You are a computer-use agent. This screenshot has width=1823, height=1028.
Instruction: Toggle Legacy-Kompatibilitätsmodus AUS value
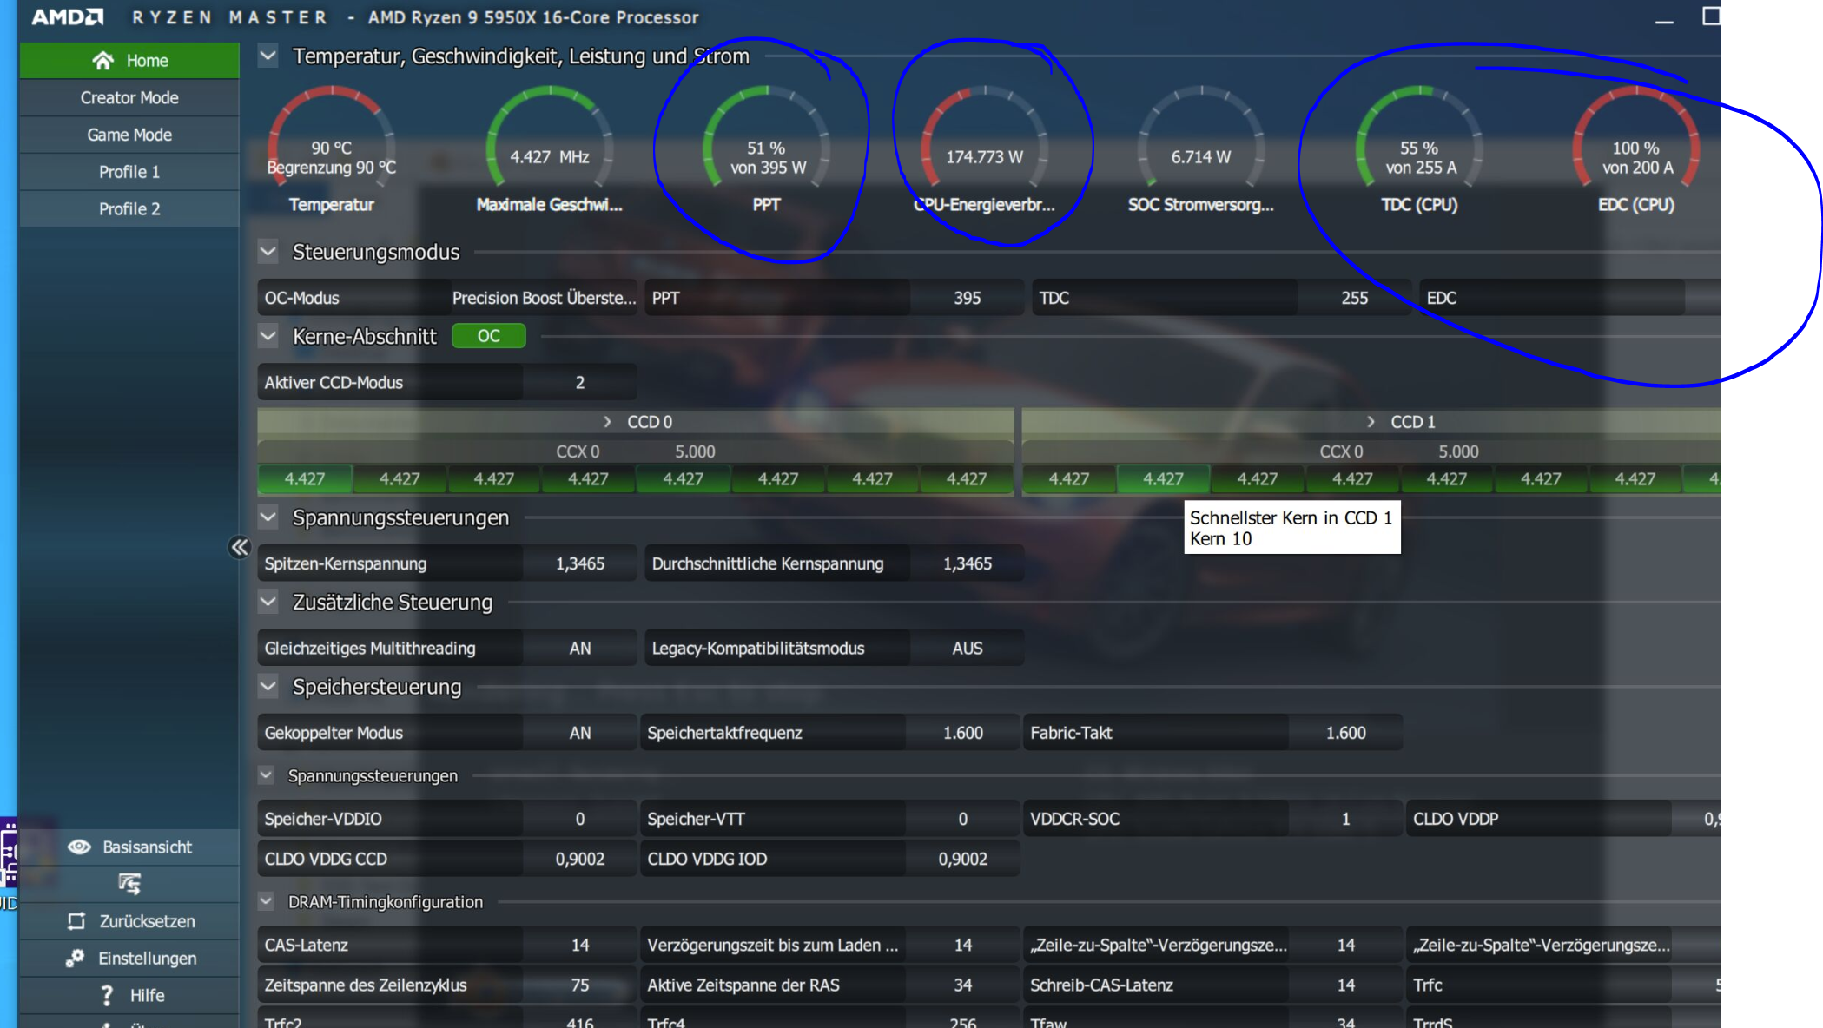[x=966, y=649]
